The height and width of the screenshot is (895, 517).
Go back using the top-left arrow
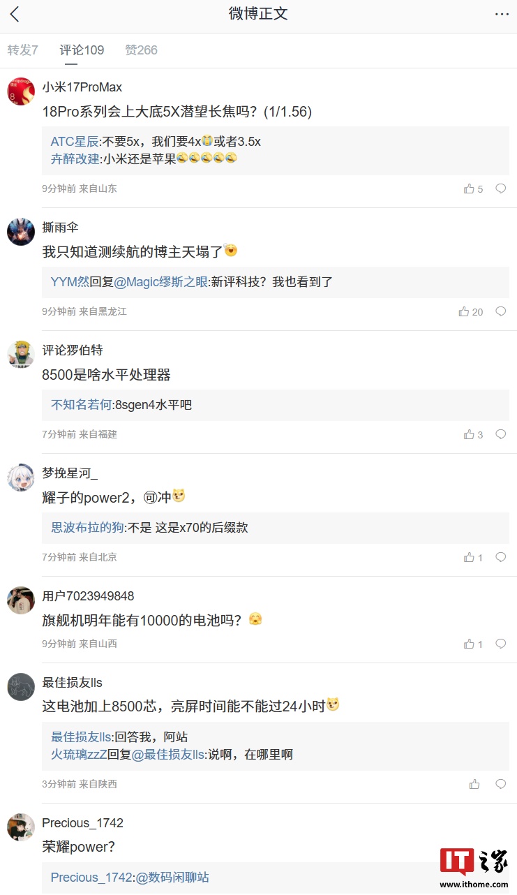pyautogui.click(x=15, y=15)
